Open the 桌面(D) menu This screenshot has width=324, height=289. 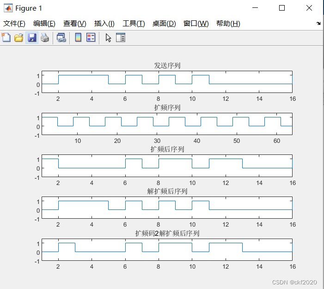point(164,24)
